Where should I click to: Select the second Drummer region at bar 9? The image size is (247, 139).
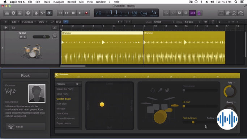(184, 47)
